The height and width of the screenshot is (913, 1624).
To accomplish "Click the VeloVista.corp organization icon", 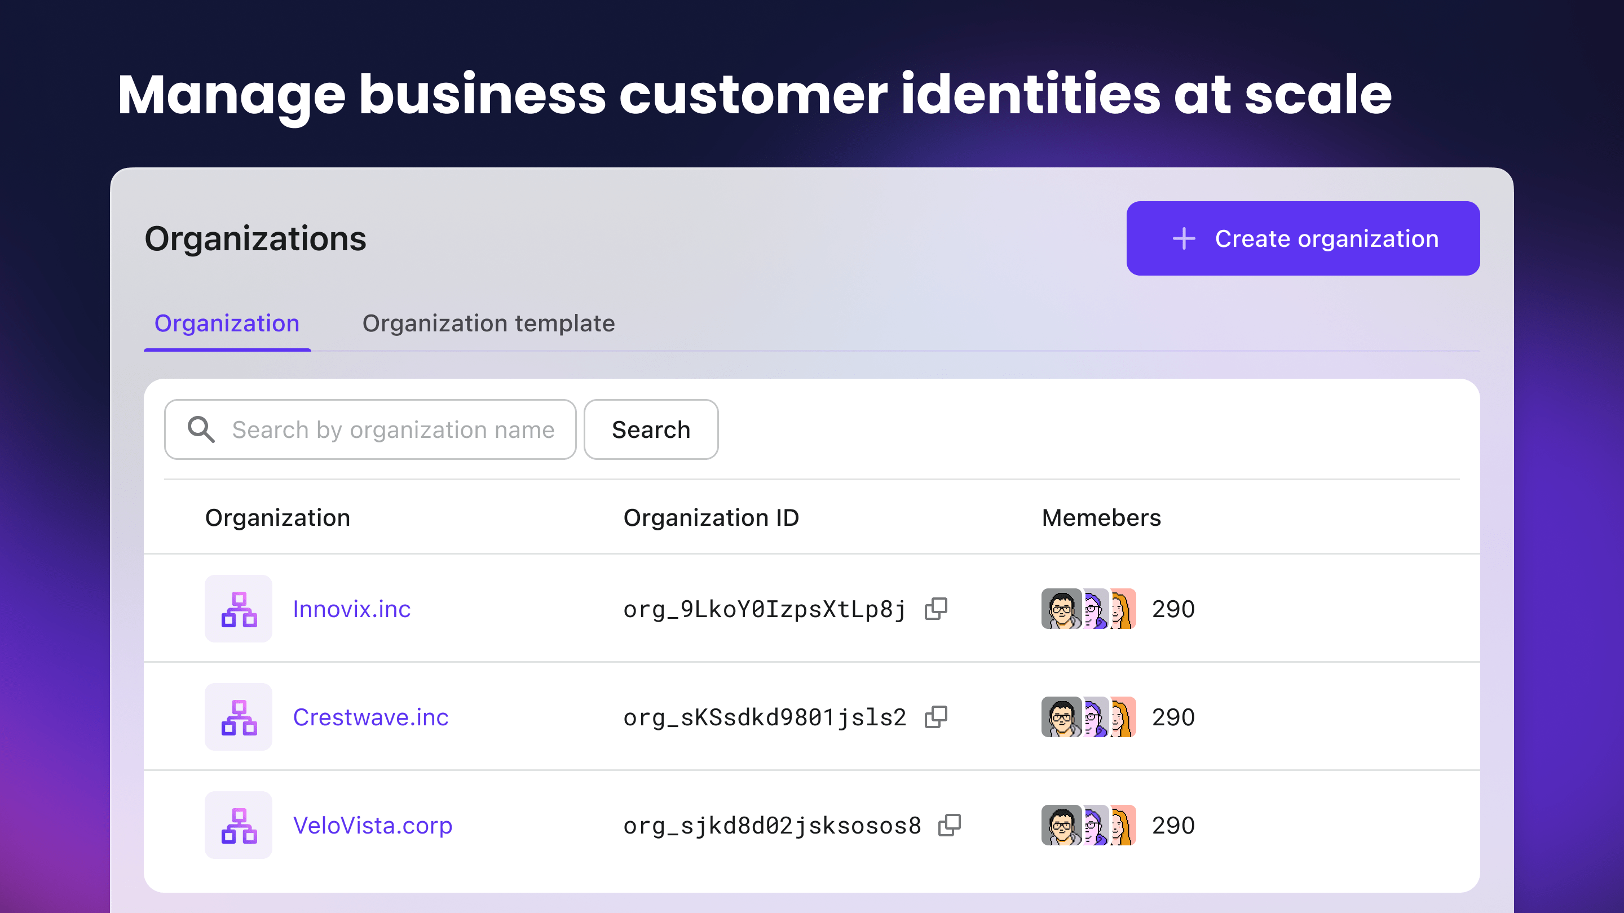I will coord(239,825).
